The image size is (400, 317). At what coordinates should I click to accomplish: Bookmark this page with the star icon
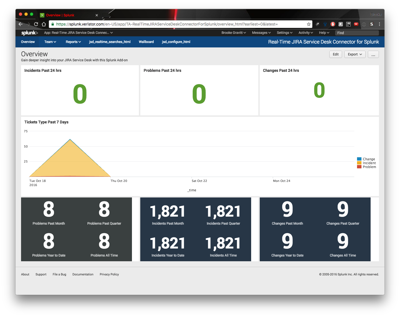pyautogui.click(x=309, y=24)
